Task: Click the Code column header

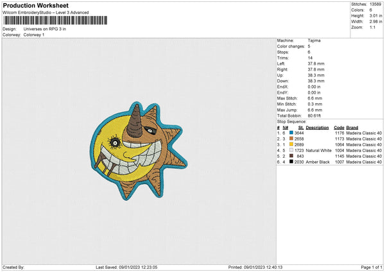Action: [x=339, y=127]
